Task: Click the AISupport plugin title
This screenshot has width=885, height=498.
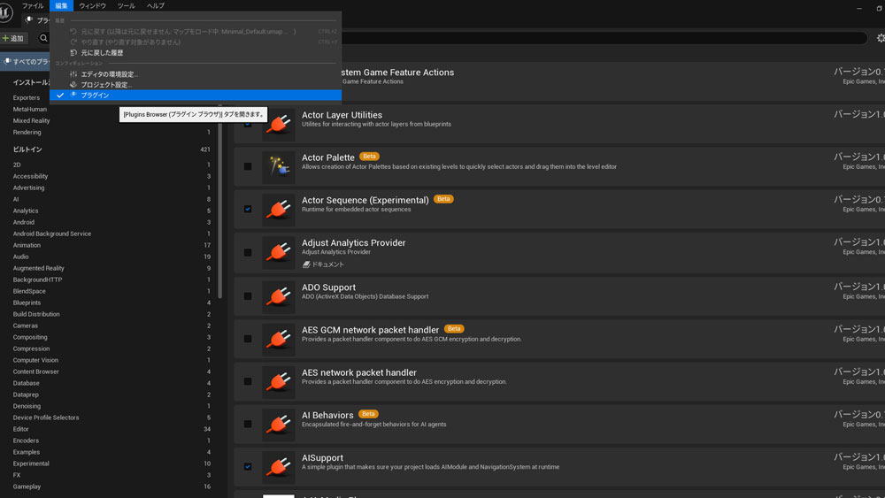Action: (x=322, y=458)
